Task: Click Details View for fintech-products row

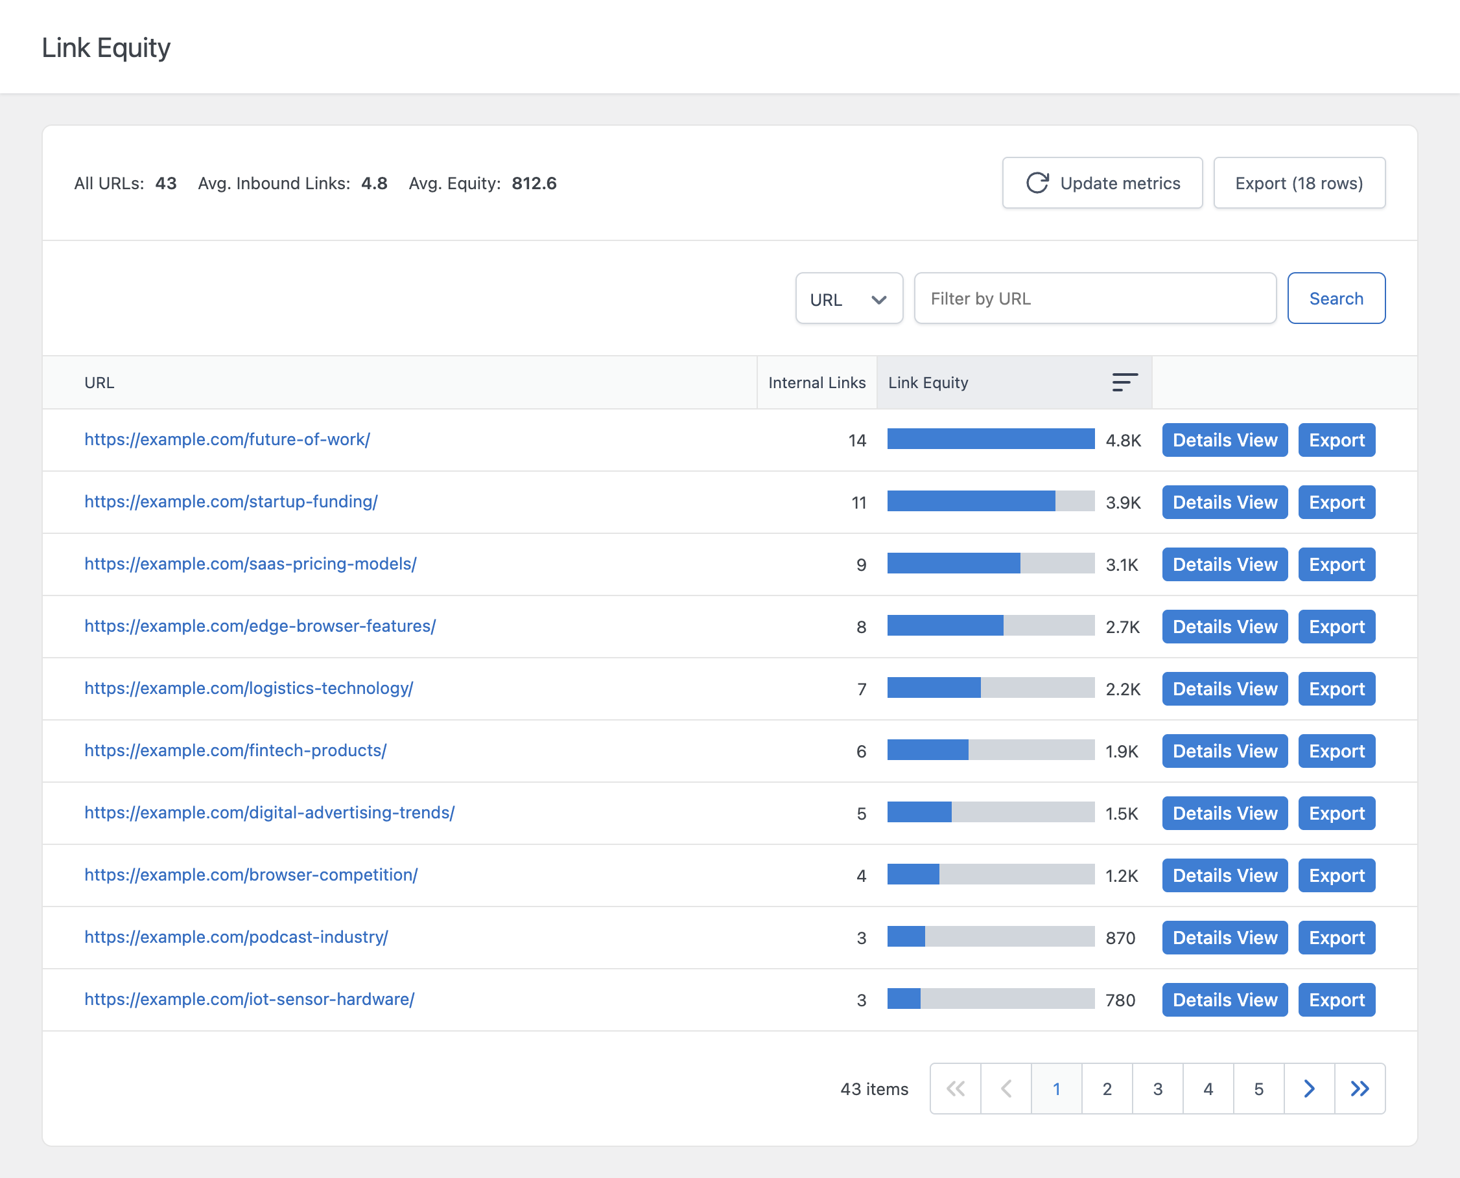Action: tap(1225, 751)
